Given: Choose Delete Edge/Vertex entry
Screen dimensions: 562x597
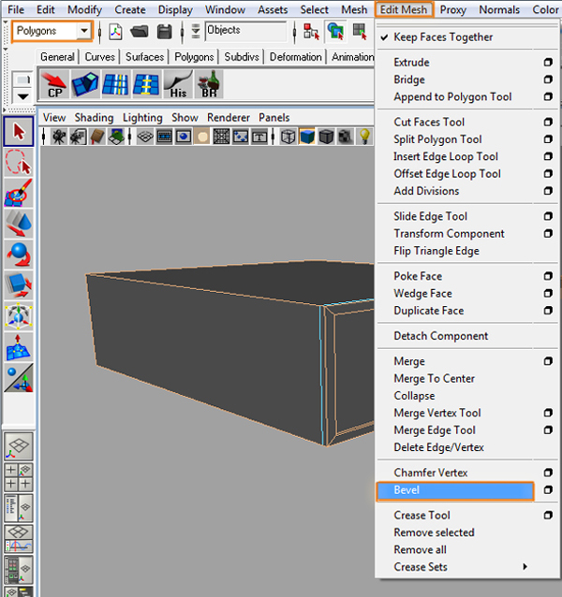Looking at the screenshot, I should point(438,447).
